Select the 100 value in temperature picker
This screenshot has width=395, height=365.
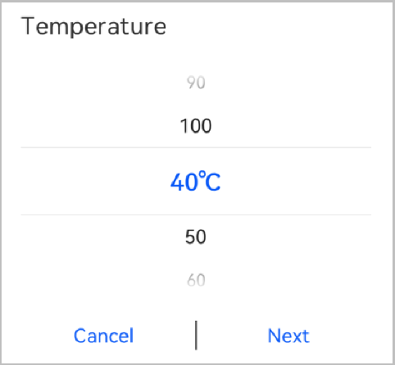click(196, 126)
